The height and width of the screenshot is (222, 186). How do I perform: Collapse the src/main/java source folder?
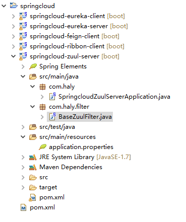pyautogui.click(x=23, y=77)
